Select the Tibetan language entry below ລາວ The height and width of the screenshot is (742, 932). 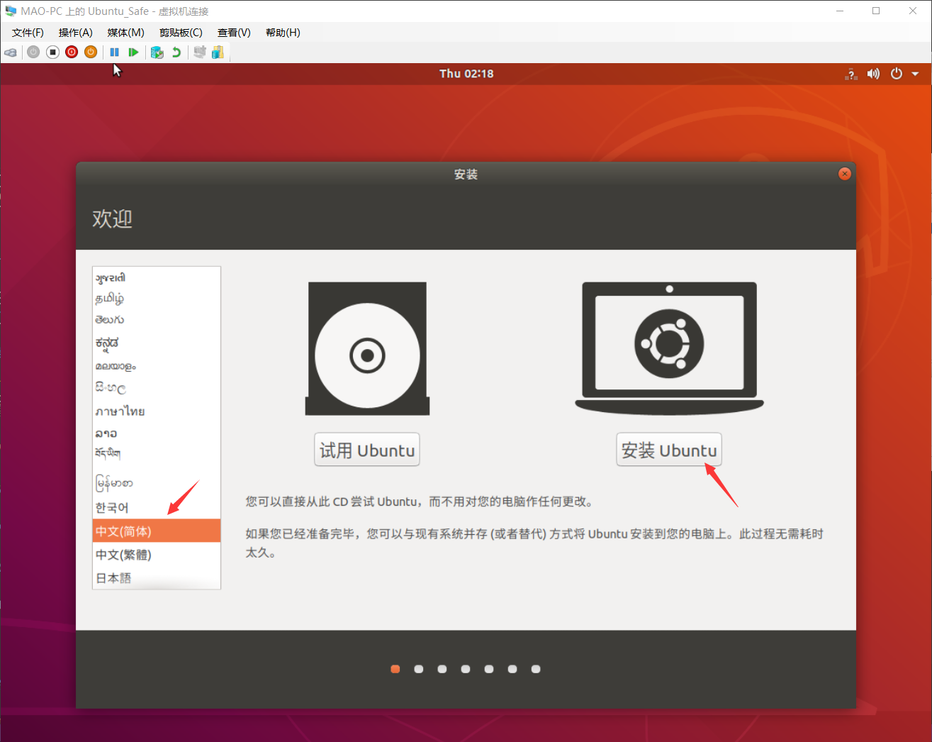click(157, 454)
